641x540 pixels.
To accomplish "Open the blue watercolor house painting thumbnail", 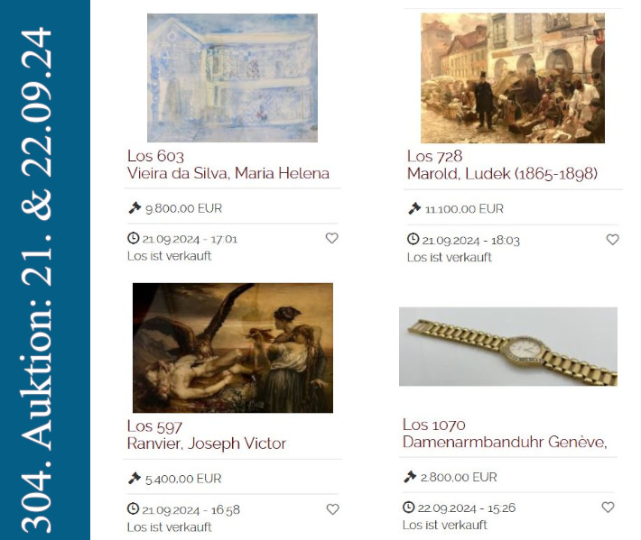I will pos(232,78).
